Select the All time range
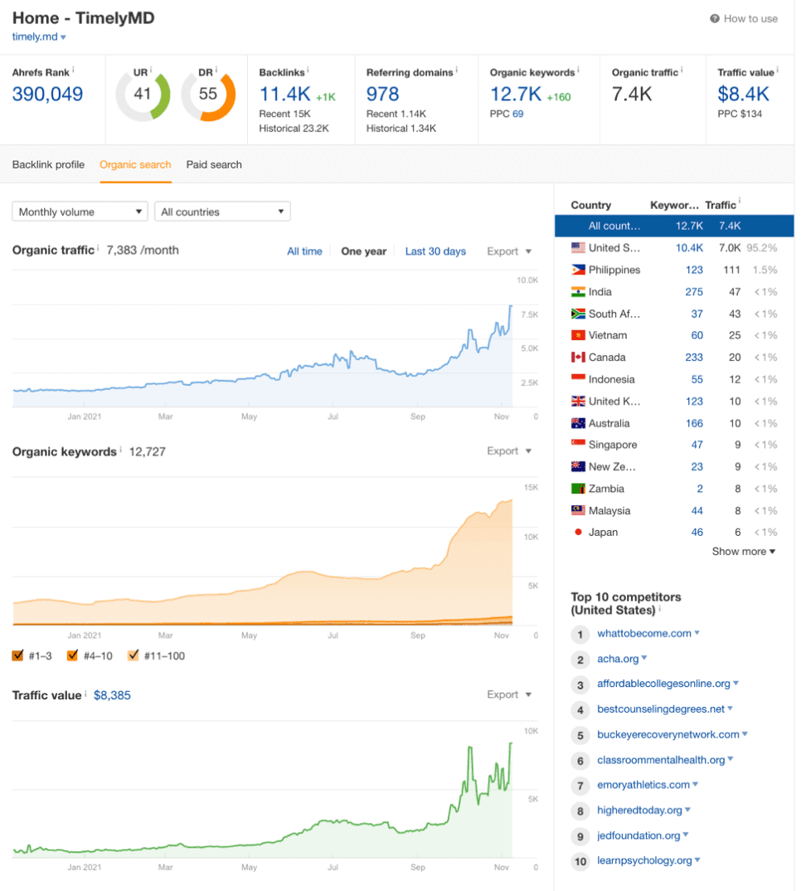This screenshot has height=891, width=806. tap(304, 251)
